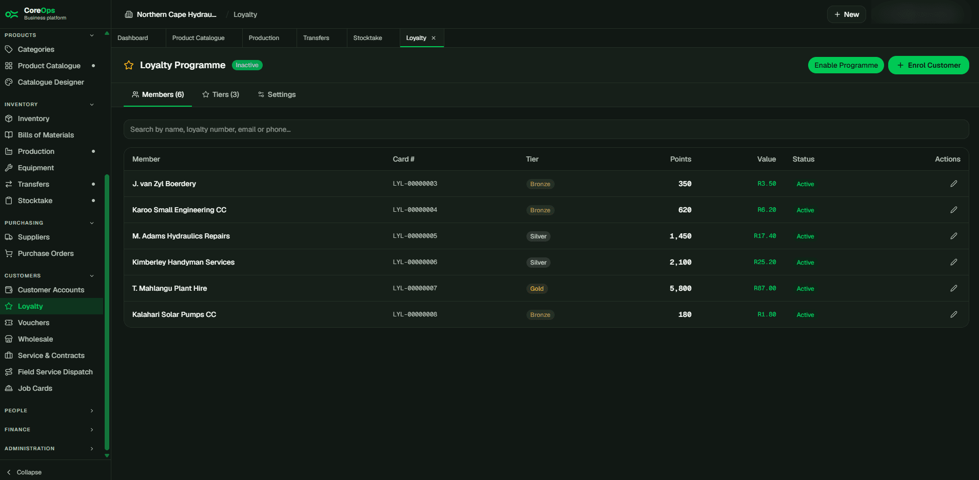The width and height of the screenshot is (979, 480).
Task: Edit Karoo Small Engineering CC pencil icon
Action: tap(954, 210)
